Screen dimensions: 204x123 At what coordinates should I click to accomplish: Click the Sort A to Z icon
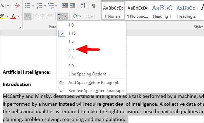(83, 6)
